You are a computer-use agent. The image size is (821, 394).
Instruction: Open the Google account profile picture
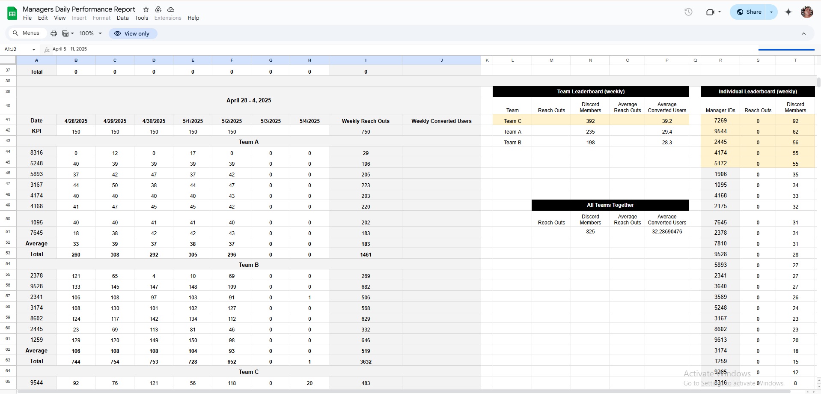(x=806, y=12)
